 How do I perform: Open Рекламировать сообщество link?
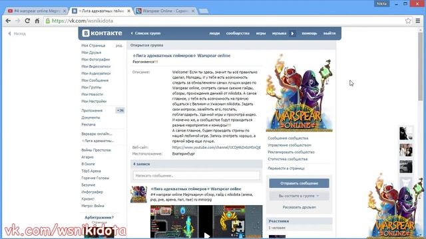(x=292, y=152)
